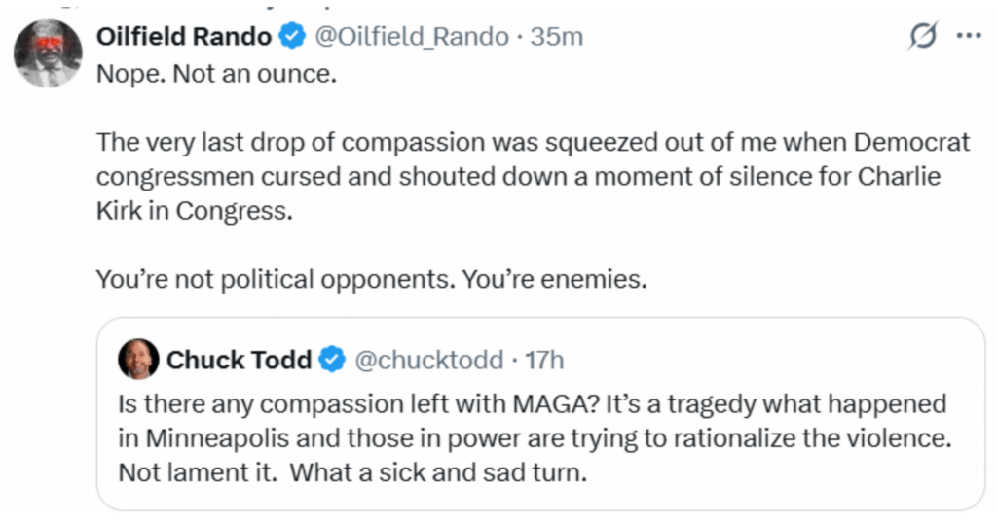
Task: Click the 17h quoted post timestamp
Action: (544, 360)
